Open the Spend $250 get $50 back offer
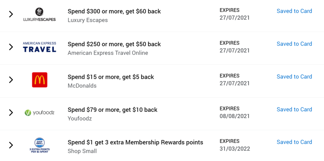Image resolution: width=324 pixels, height=161 pixels. (114, 44)
